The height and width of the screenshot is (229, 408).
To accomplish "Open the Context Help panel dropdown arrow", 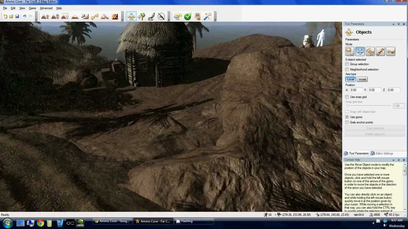I will point(393,160).
